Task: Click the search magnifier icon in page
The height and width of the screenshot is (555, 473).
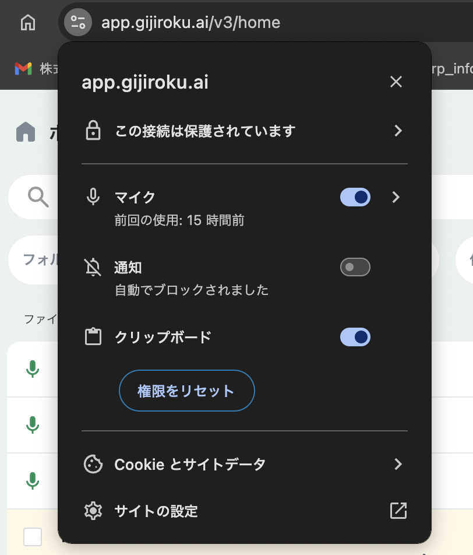Action: 38,197
